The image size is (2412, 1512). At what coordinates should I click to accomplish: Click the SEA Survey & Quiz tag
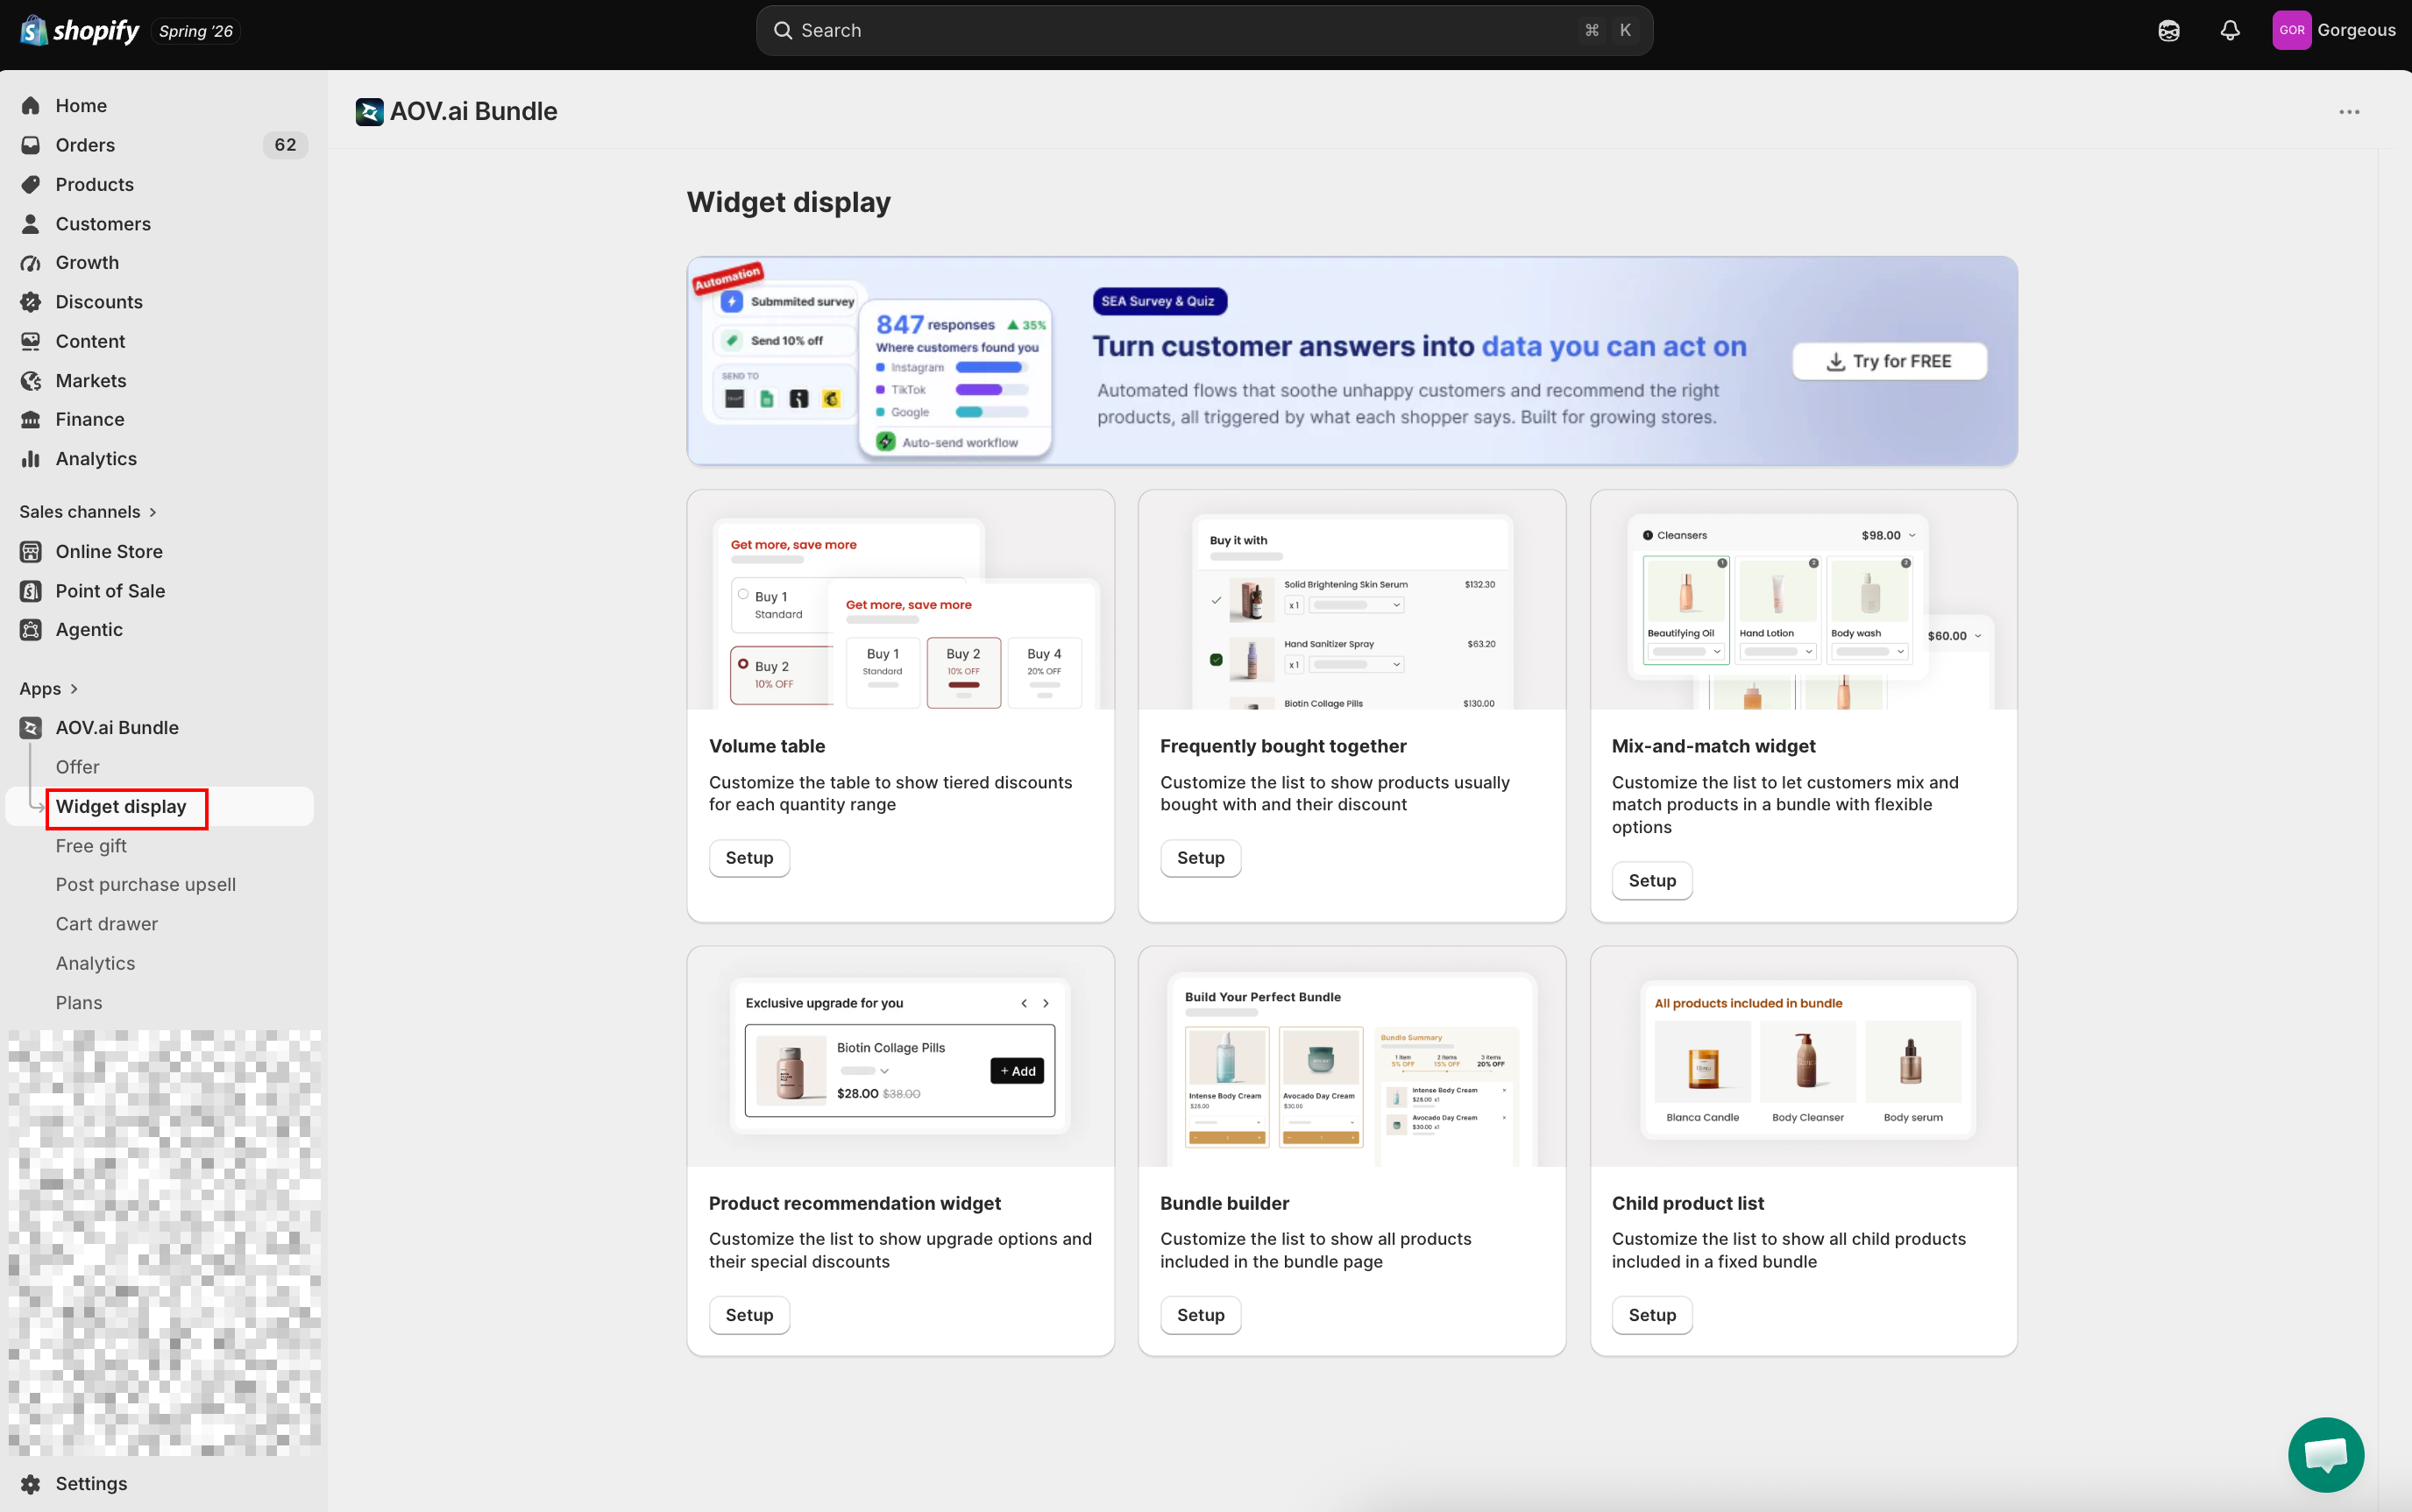tap(1158, 301)
